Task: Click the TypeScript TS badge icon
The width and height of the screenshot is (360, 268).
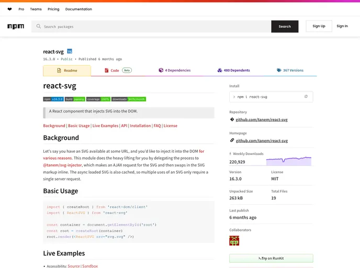Action: tap(70, 51)
